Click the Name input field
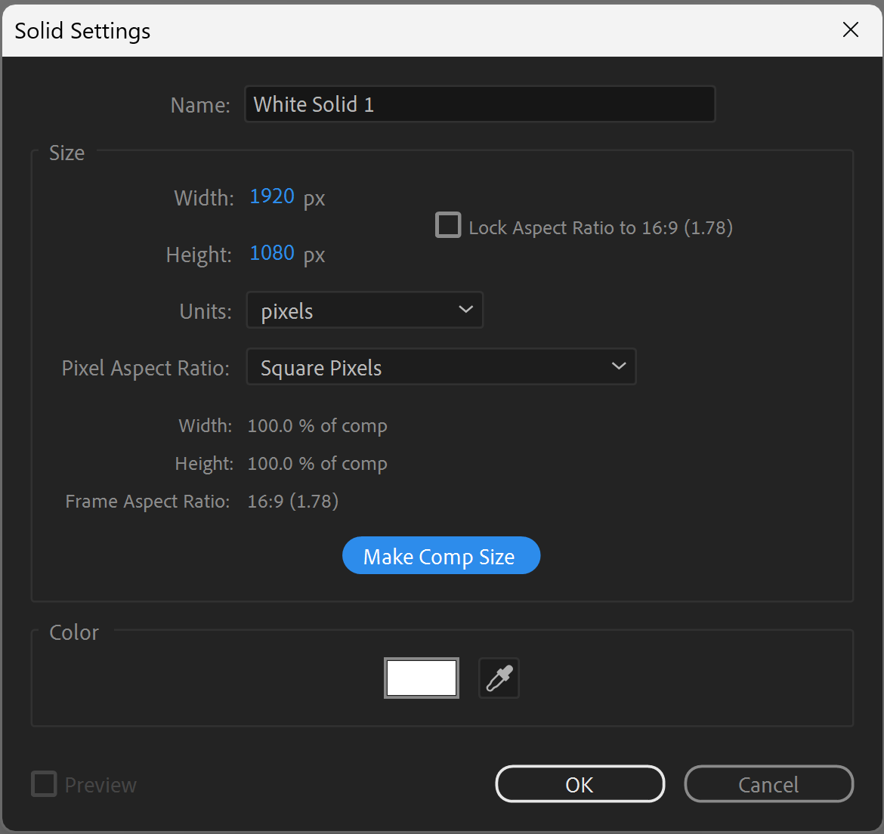 pos(479,104)
